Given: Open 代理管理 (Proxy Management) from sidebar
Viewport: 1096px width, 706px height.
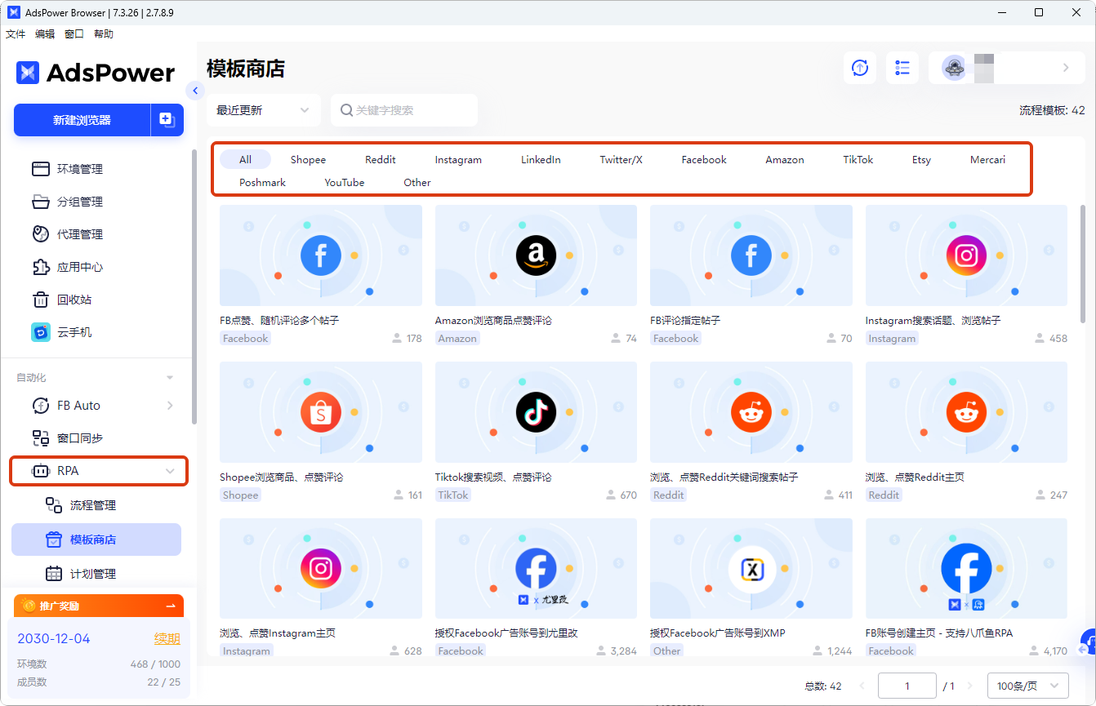Looking at the screenshot, I should pyautogui.click(x=82, y=234).
